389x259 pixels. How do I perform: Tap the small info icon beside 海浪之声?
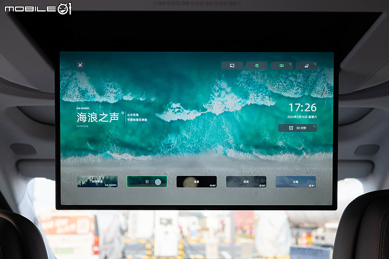point(123,113)
